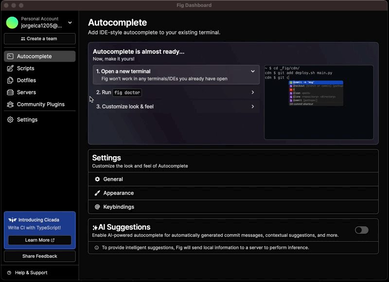The image size is (389, 282).
Task: Click the Autocomplete terminal icon in sidebar
Action: (10, 56)
